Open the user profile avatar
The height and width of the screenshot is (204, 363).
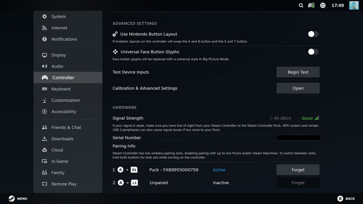coord(354,5)
